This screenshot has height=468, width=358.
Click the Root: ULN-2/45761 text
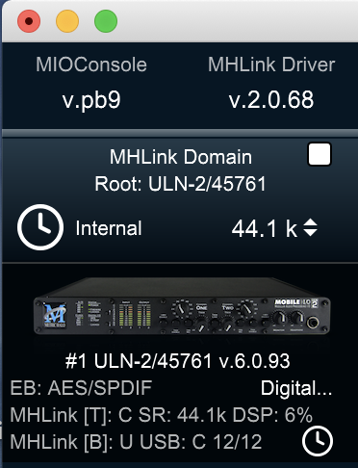point(180,184)
